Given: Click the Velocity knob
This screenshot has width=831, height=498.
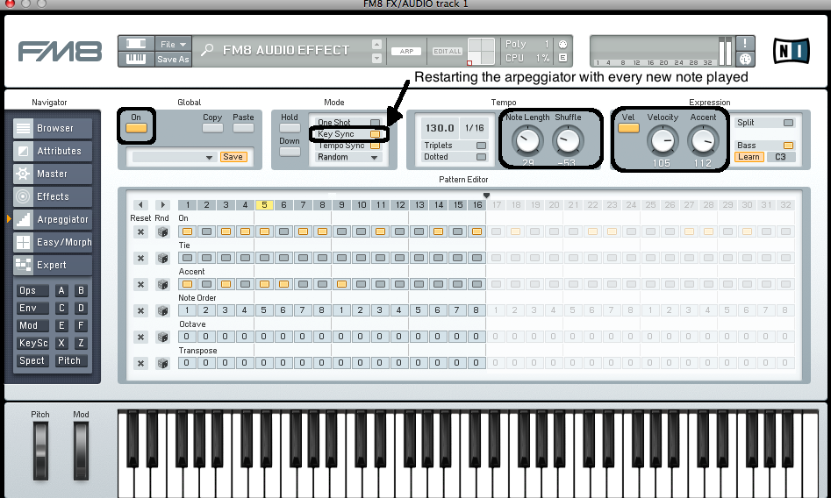Looking at the screenshot, I should pyautogui.click(x=663, y=141).
